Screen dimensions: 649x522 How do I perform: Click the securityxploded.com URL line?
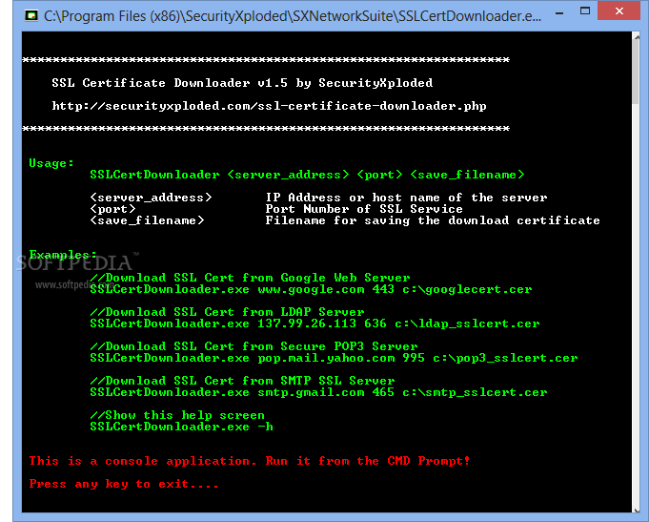pyautogui.click(x=269, y=106)
